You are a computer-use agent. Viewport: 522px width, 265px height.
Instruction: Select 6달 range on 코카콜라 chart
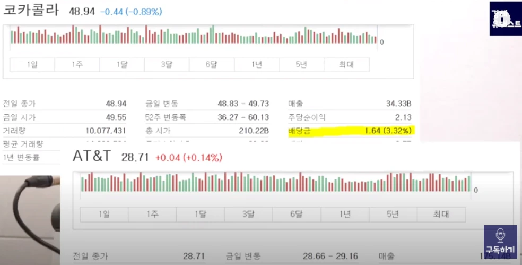click(x=212, y=65)
